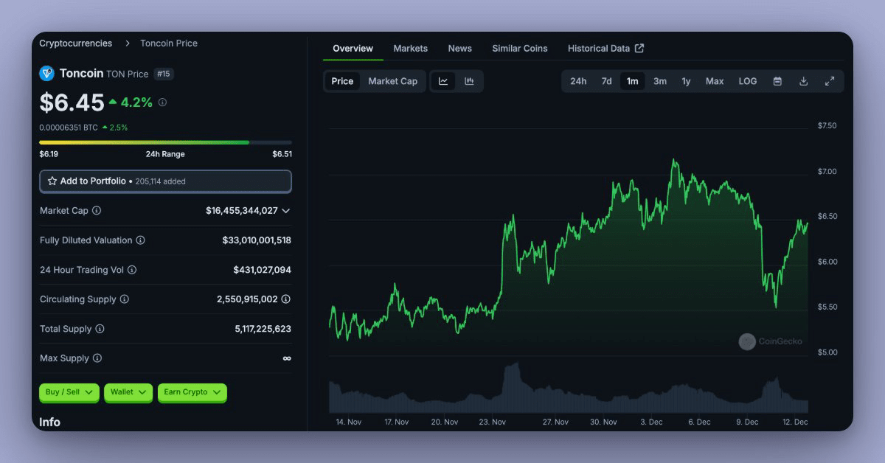Image resolution: width=885 pixels, height=463 pixels.
Task: Show Total Supply info icon
Action: coord(100,329)
